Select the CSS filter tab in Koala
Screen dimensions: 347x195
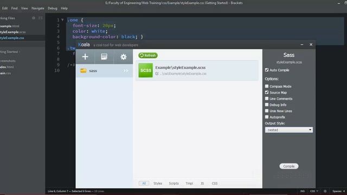coord(215,183)
